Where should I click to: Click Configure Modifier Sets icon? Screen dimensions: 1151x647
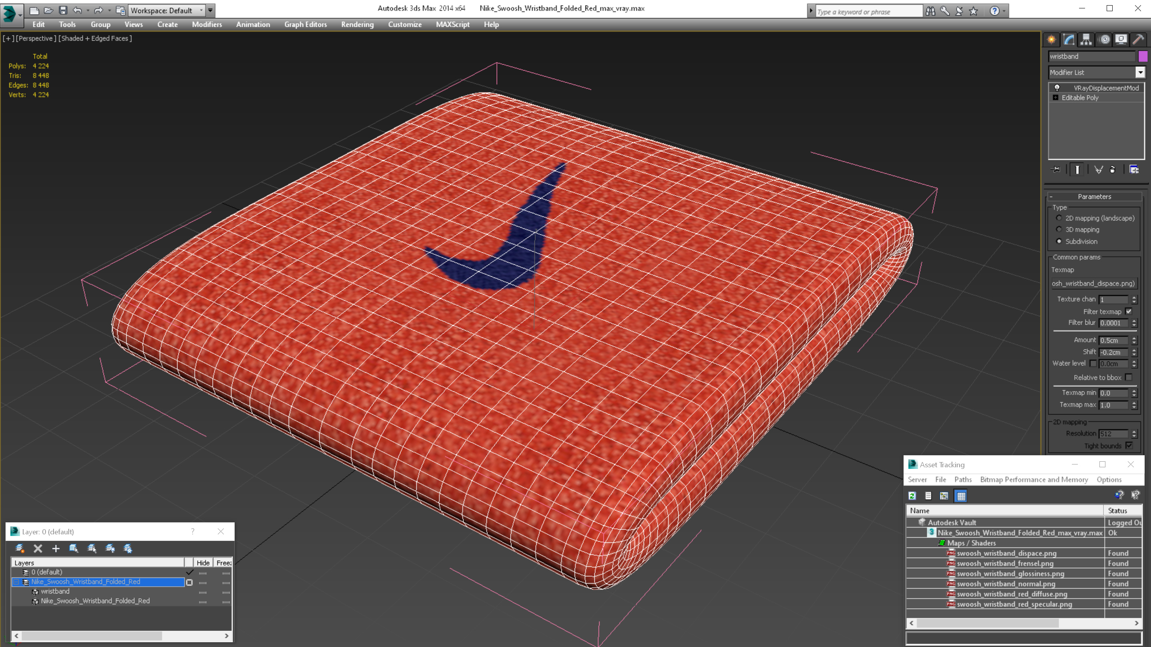point(1134,170)
